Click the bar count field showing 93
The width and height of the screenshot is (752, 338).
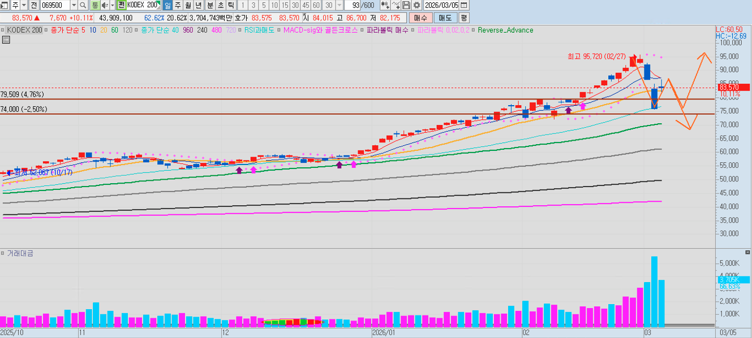[353, 5]
